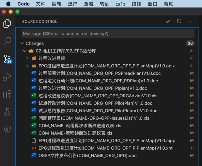The image size is (202, 166).
Task: Click Excel icon of 问题管理表 xls
Action: (x=34, y=118)
